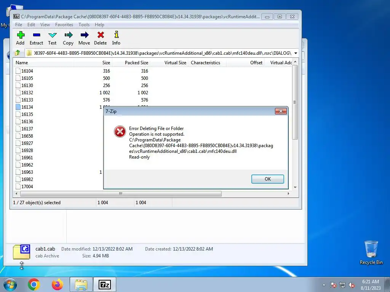Select file 16136 in list

point(27,121)
